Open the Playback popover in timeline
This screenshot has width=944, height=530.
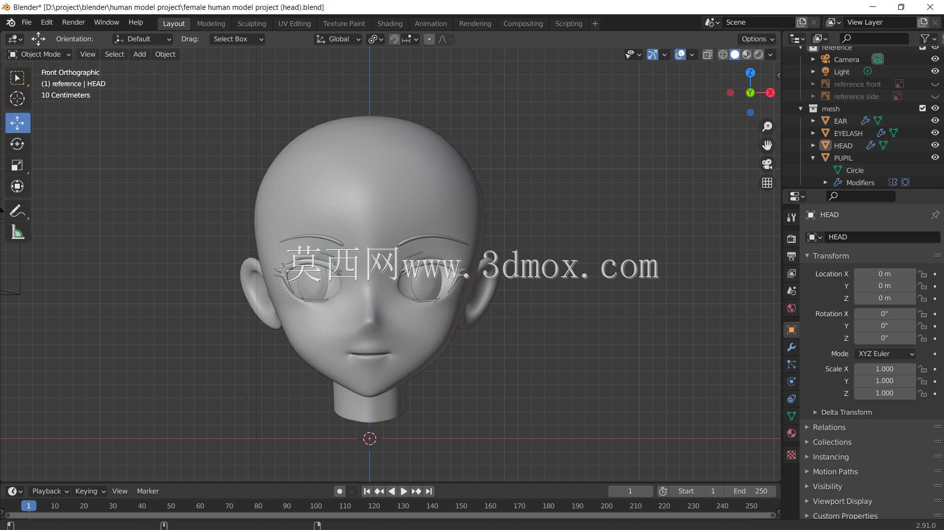pyautogui.click(x=49, y=491)
